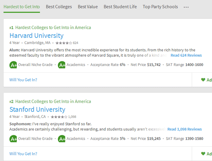The image size is (212, 161).
Task: Click Will You Get In? under Stanford
Action: pyautogui.click(x=23, y=154)
